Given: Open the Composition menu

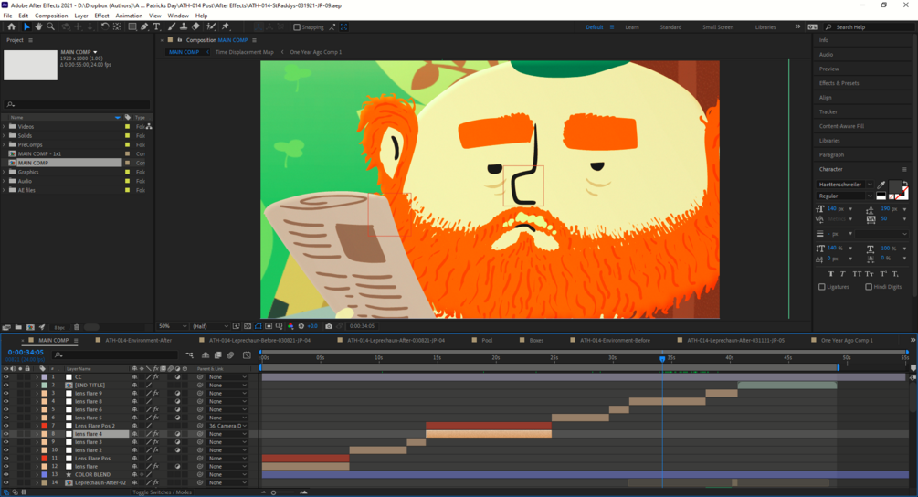Looking at the screenshot, I should 51,16.
